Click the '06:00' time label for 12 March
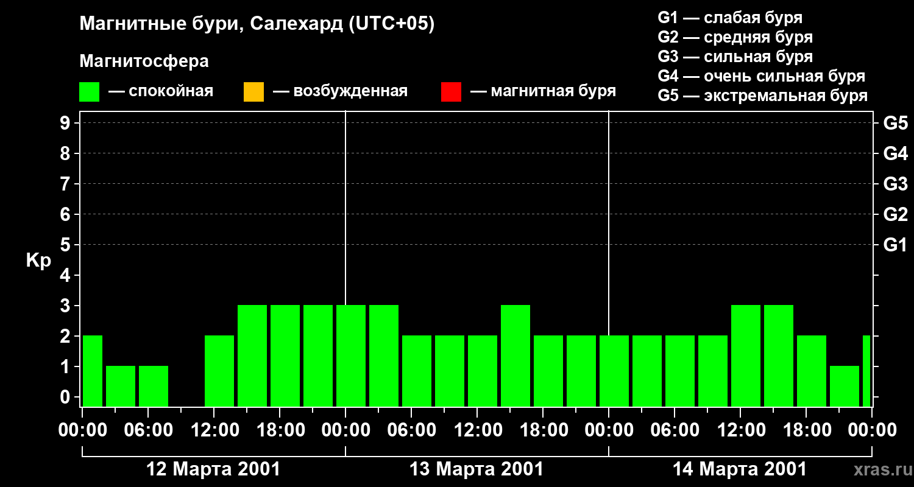Image resolution: width=914 pixels, height=487 pixels. point(148,430)
